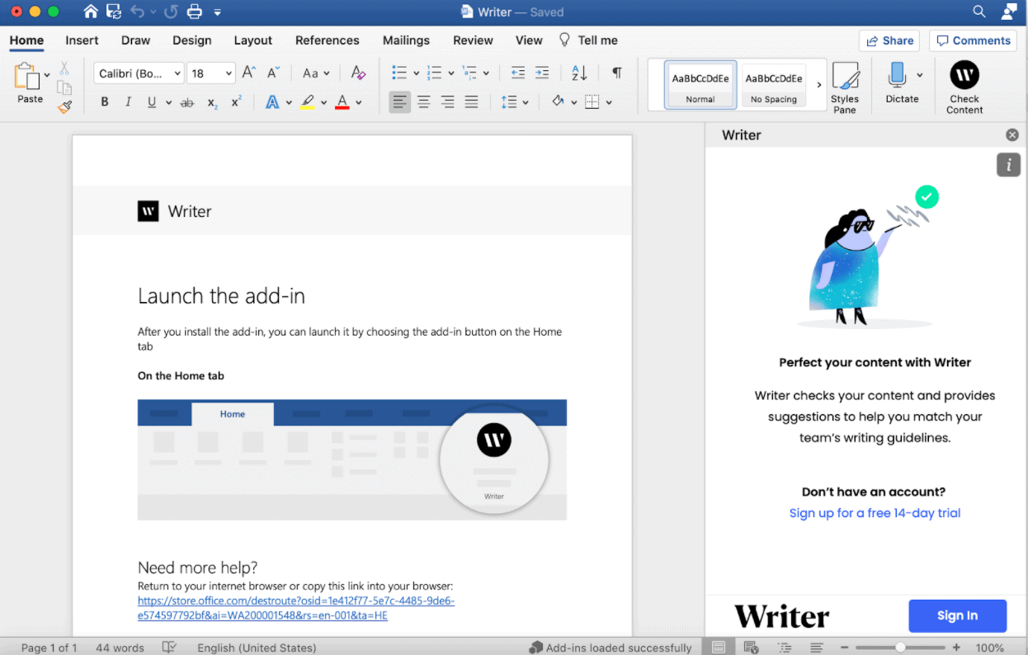Image resolution: width=1028 pixels, height=655 pixels.
Task: Click the Save document icon
Action: coord(114,12)
